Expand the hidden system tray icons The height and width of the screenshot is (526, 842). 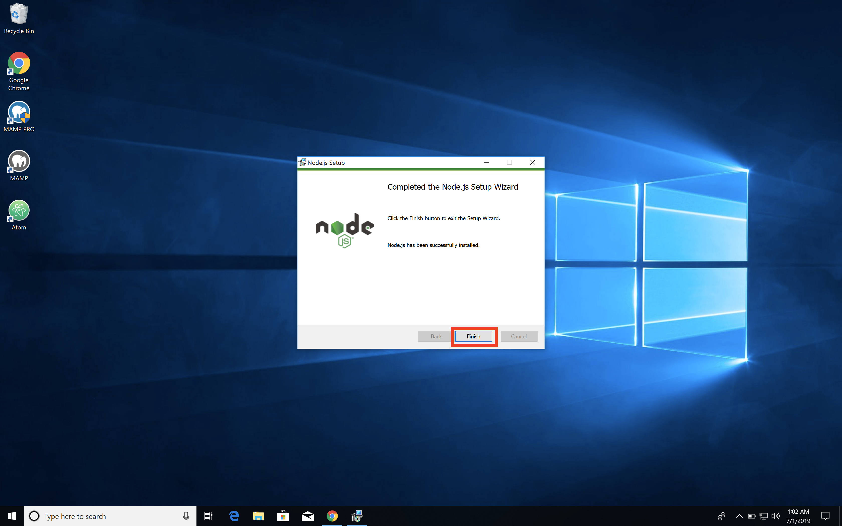coord(739,516)
